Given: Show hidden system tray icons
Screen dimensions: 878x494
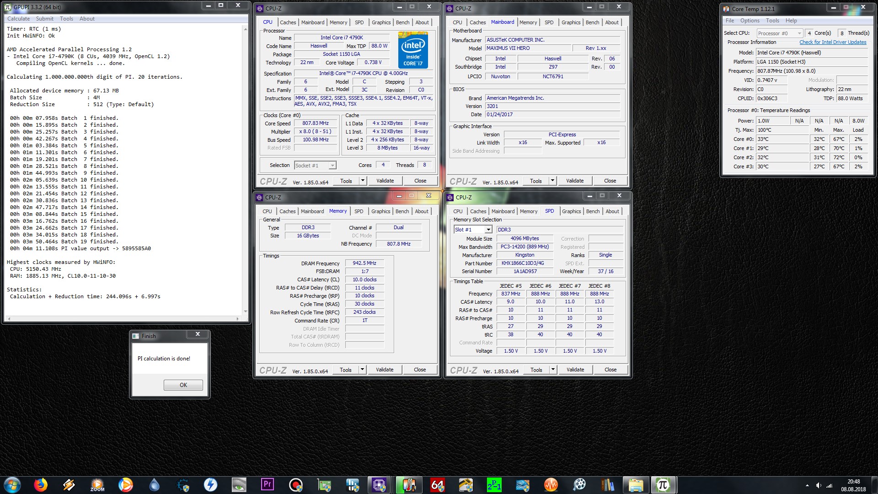Looking at the screenshot, I should [807, 485].
